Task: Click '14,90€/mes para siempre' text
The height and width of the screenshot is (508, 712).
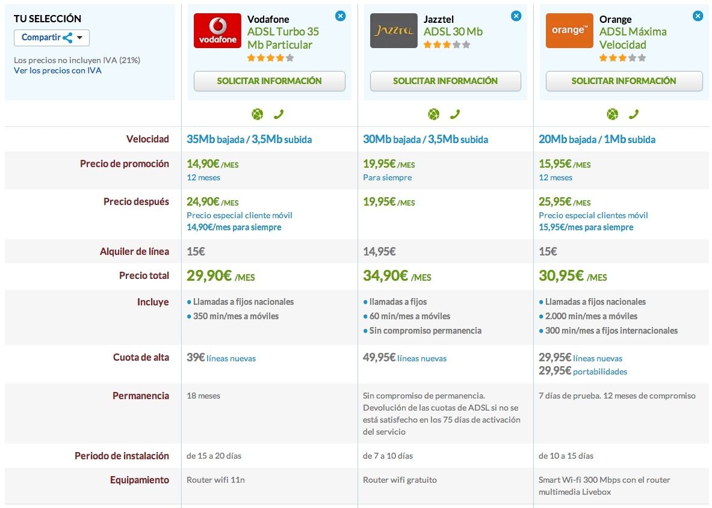Action: tap(234, 227)
